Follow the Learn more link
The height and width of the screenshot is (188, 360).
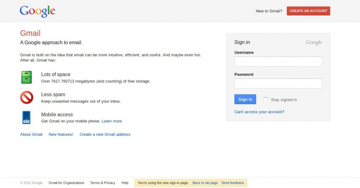[x=112, y=121]
